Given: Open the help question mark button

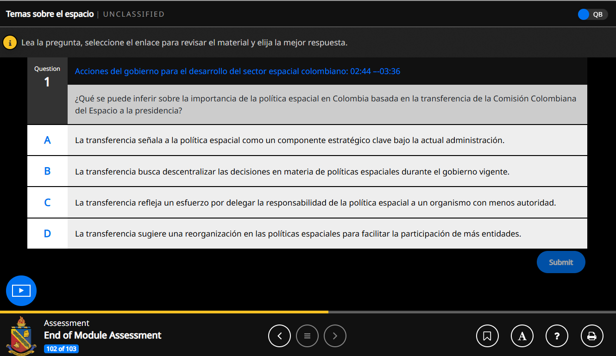Looking at the screenshot, I should (x=557, y=336).
